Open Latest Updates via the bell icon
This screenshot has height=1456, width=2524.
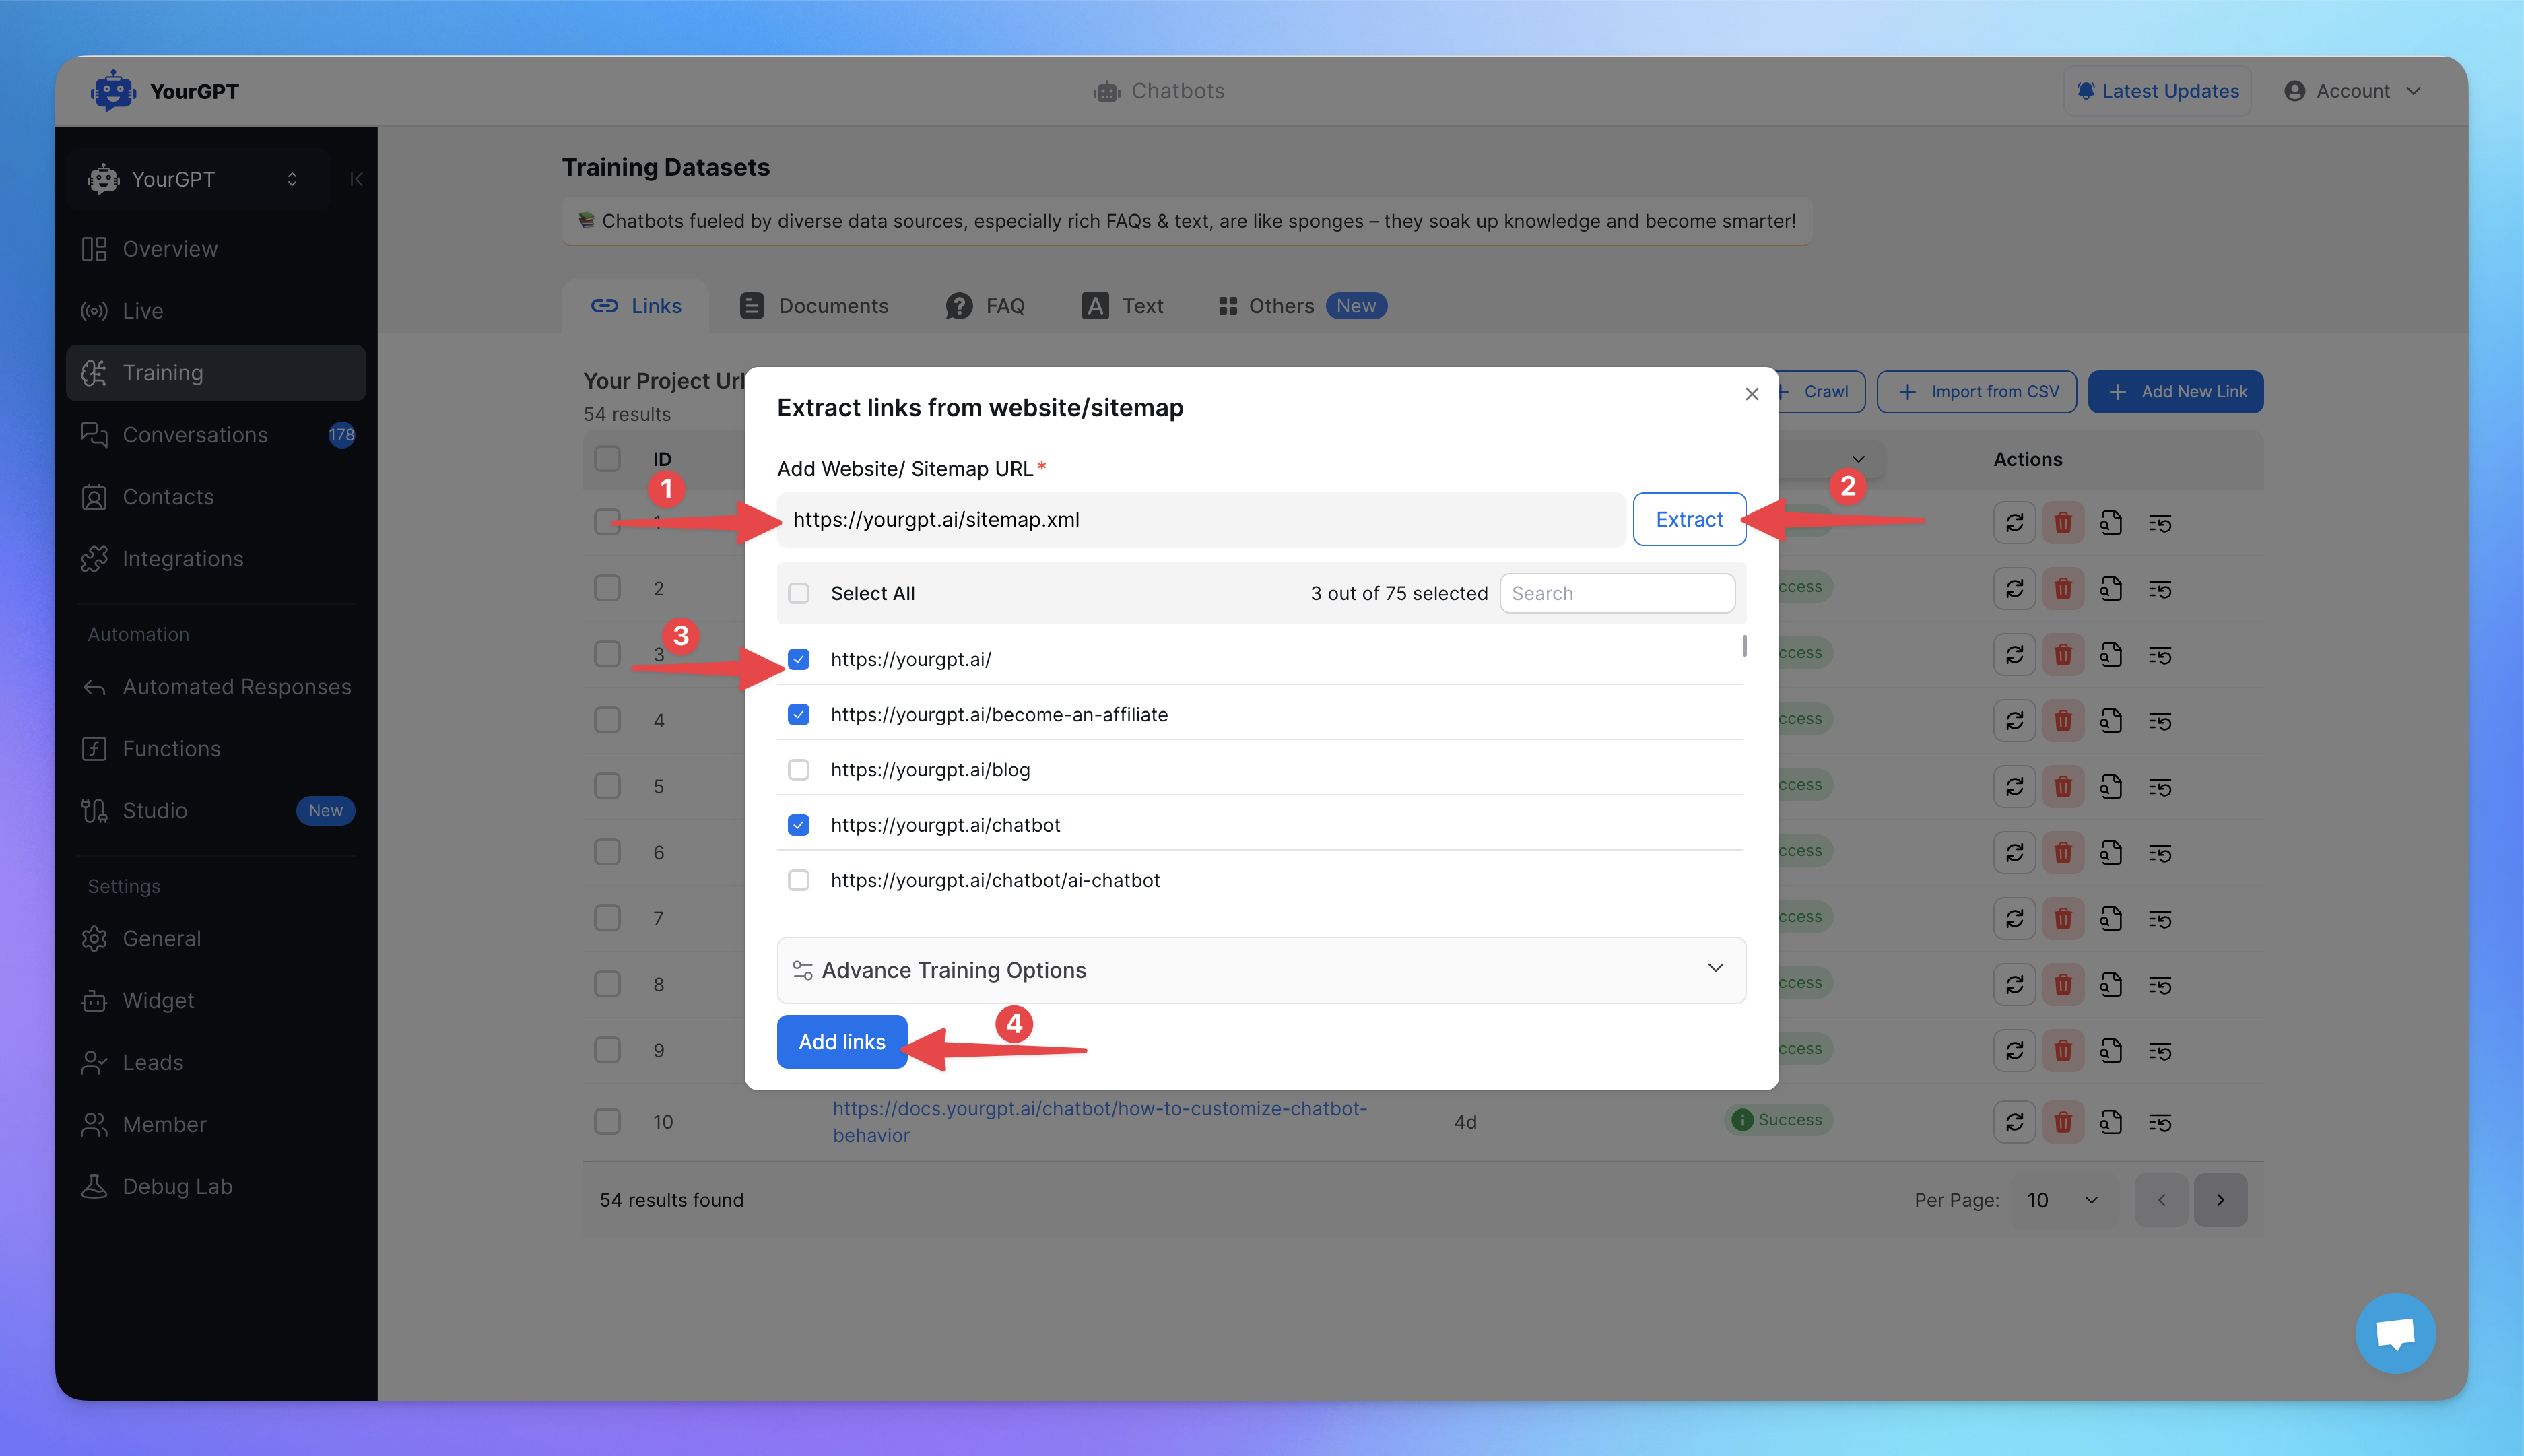(x=2086, y=91)
